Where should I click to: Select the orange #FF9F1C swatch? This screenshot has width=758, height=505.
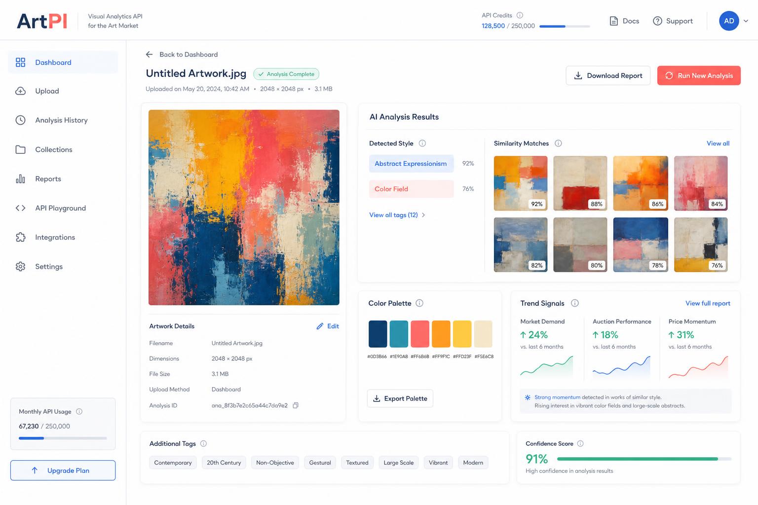click(x=441, y=334)
